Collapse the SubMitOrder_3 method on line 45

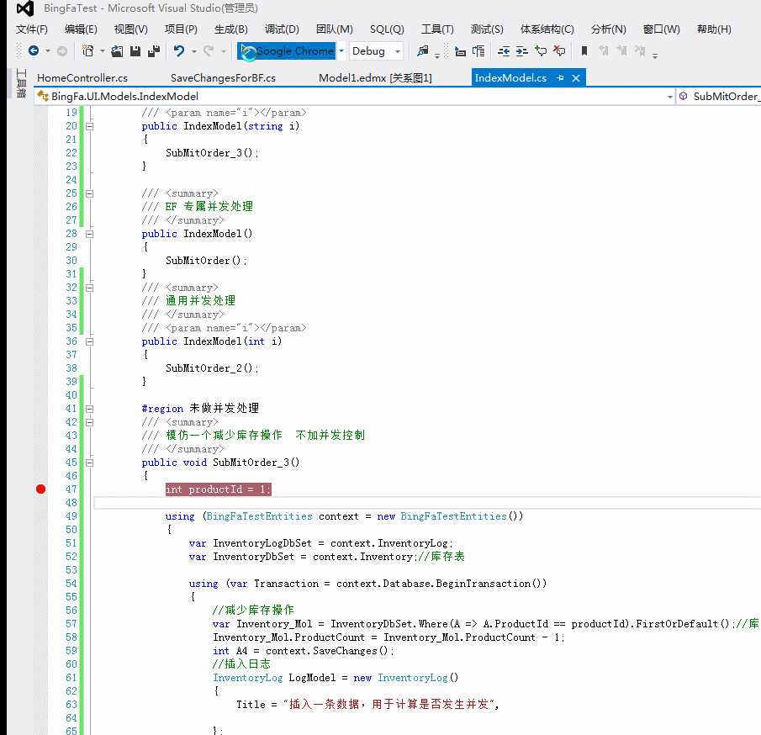(x=89, y=463)
